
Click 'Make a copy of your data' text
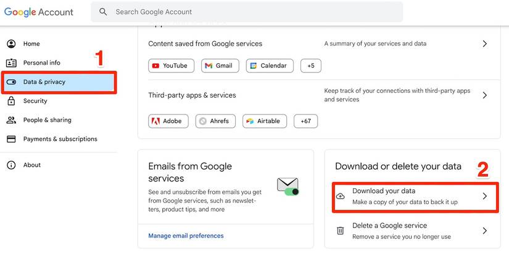[x=405, y=202]
